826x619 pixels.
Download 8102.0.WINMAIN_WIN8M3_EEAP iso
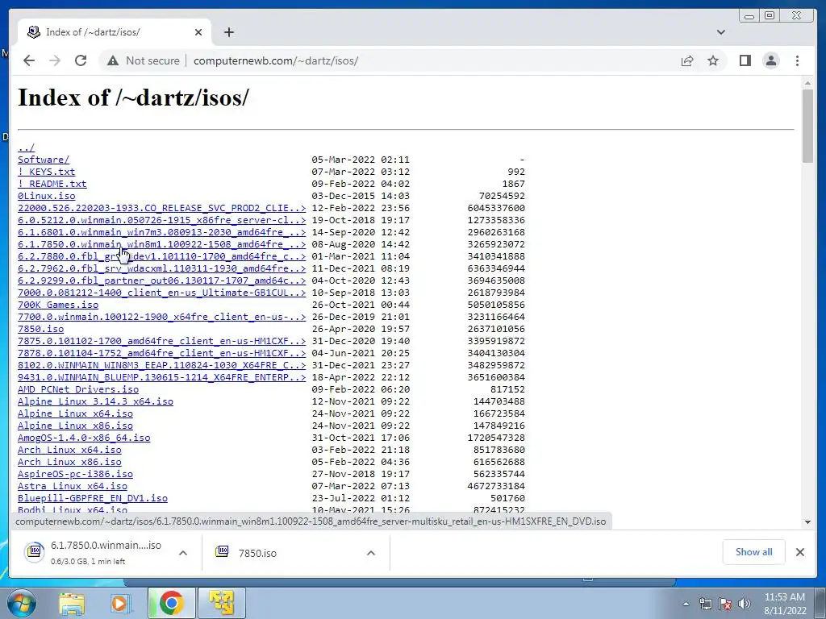tap(161, 365)
